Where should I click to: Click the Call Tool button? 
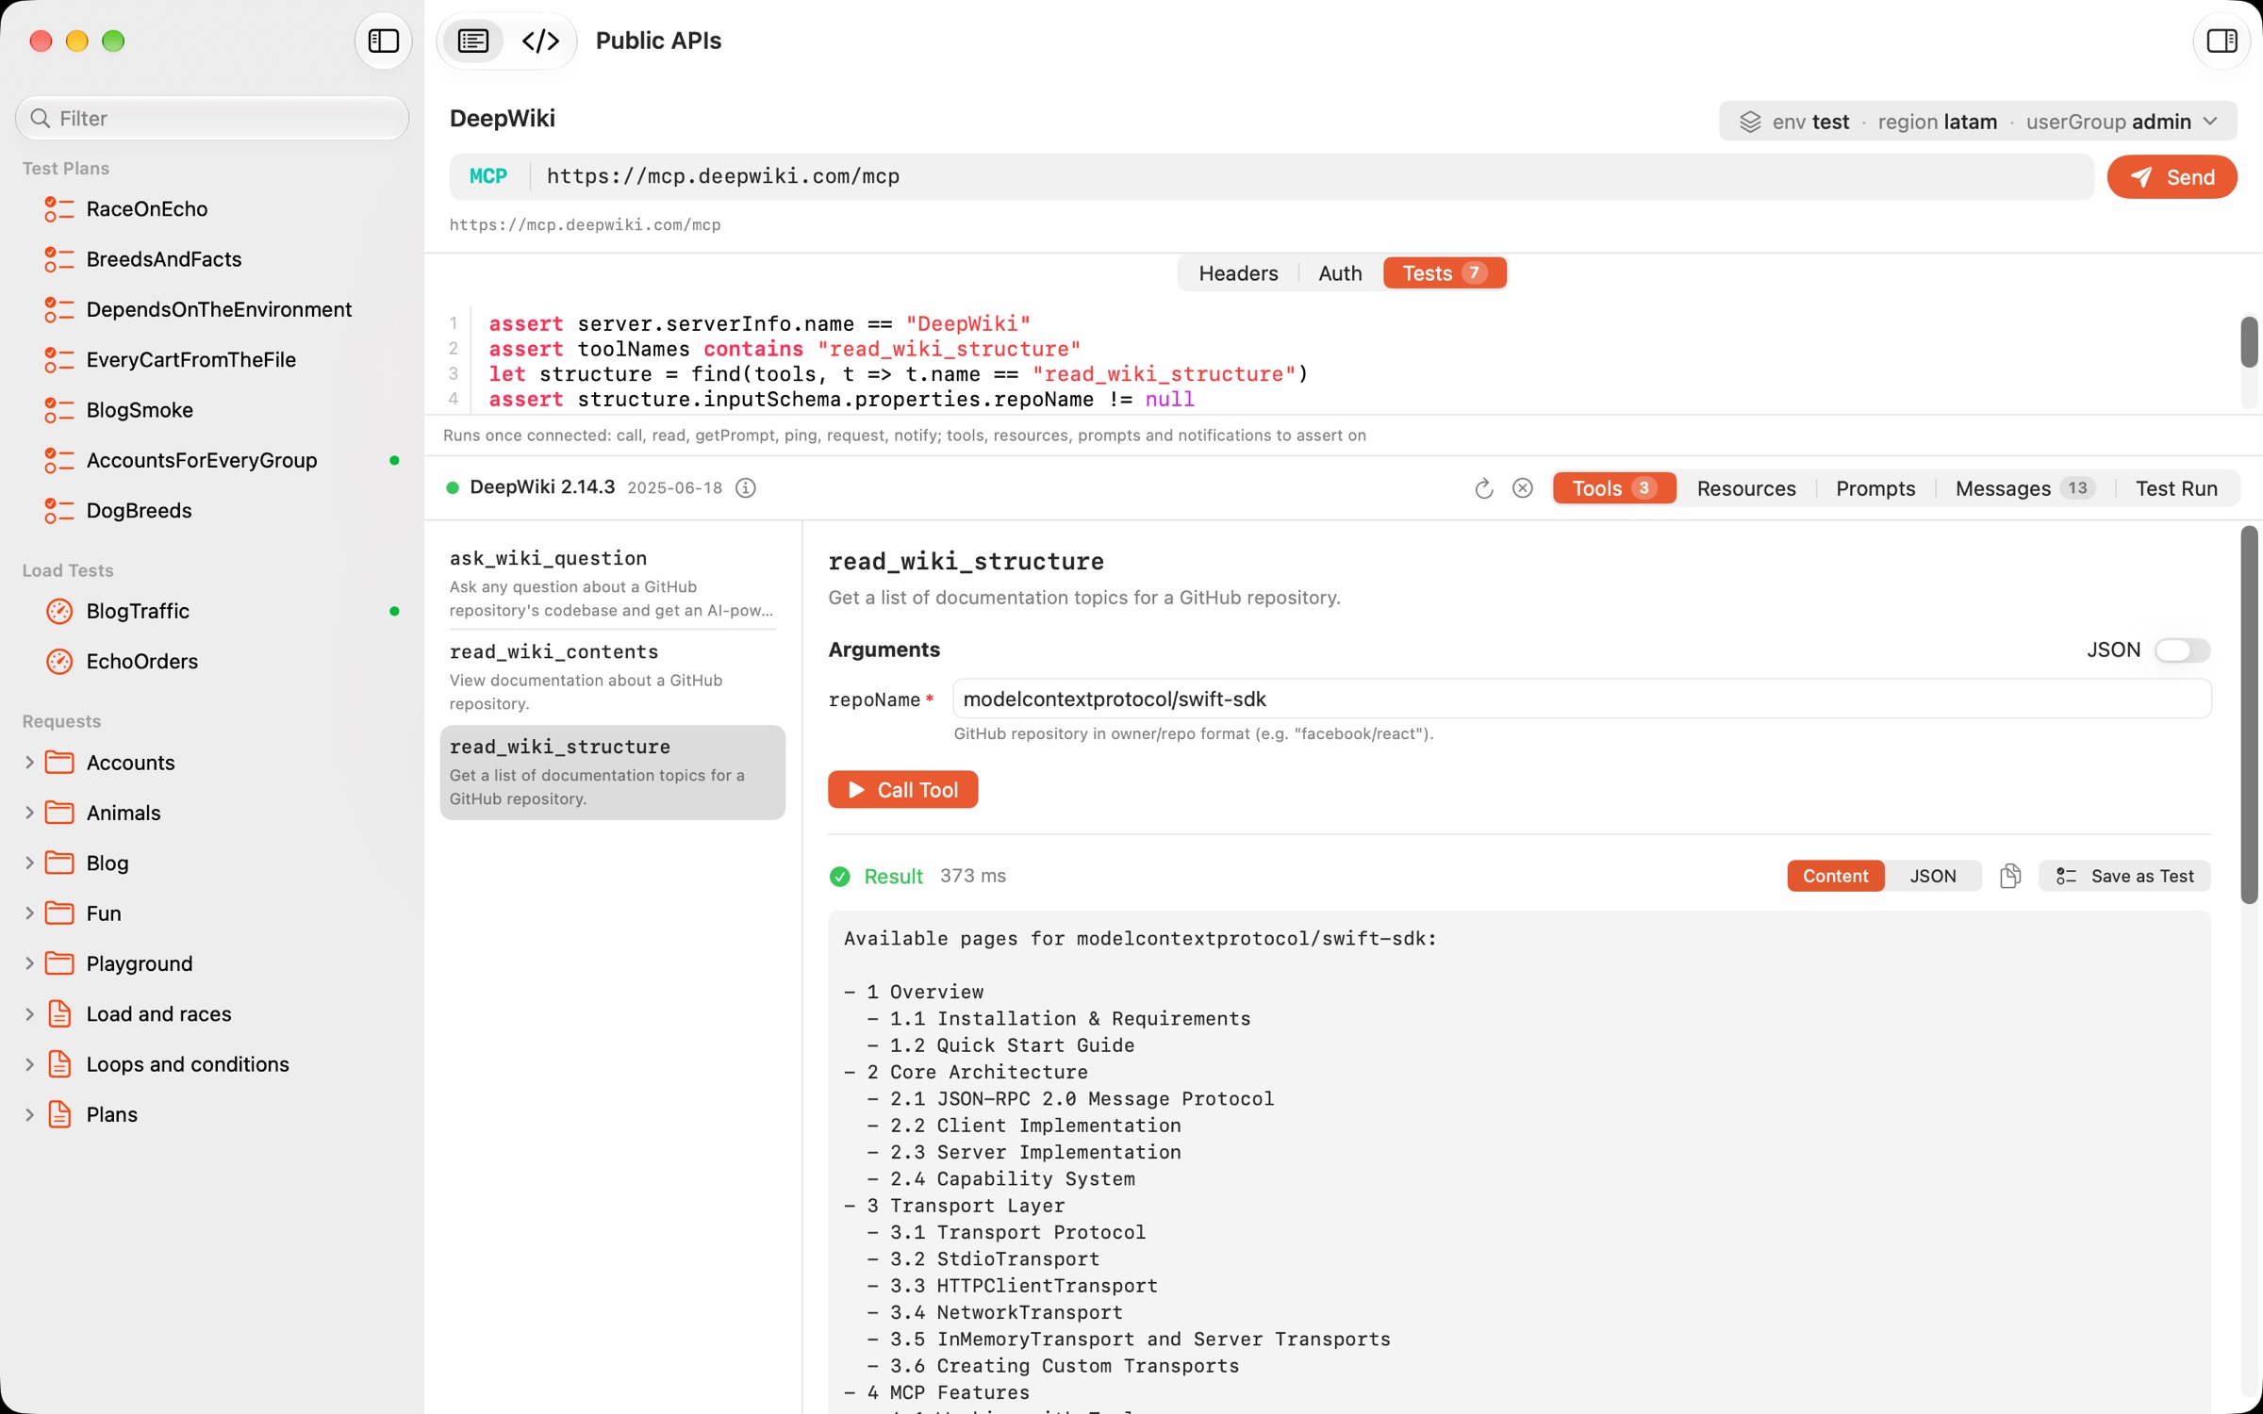902,790
